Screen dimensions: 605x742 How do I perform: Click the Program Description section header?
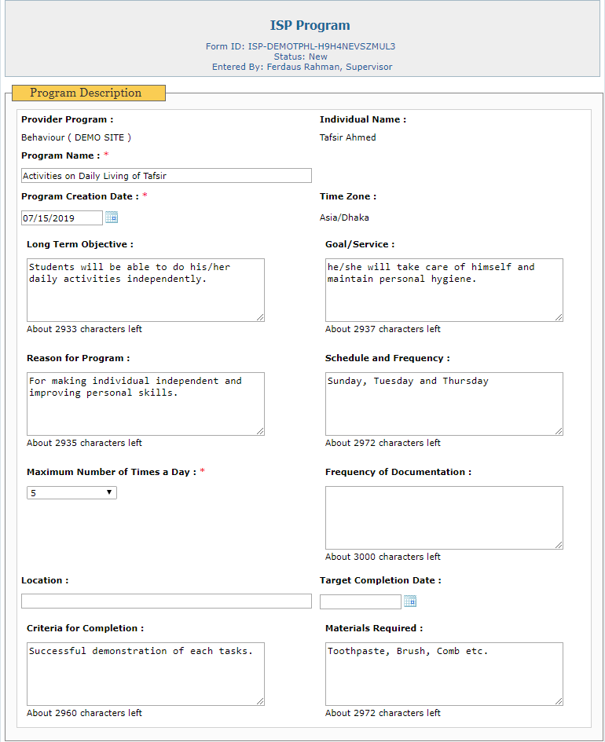[89, 93]
